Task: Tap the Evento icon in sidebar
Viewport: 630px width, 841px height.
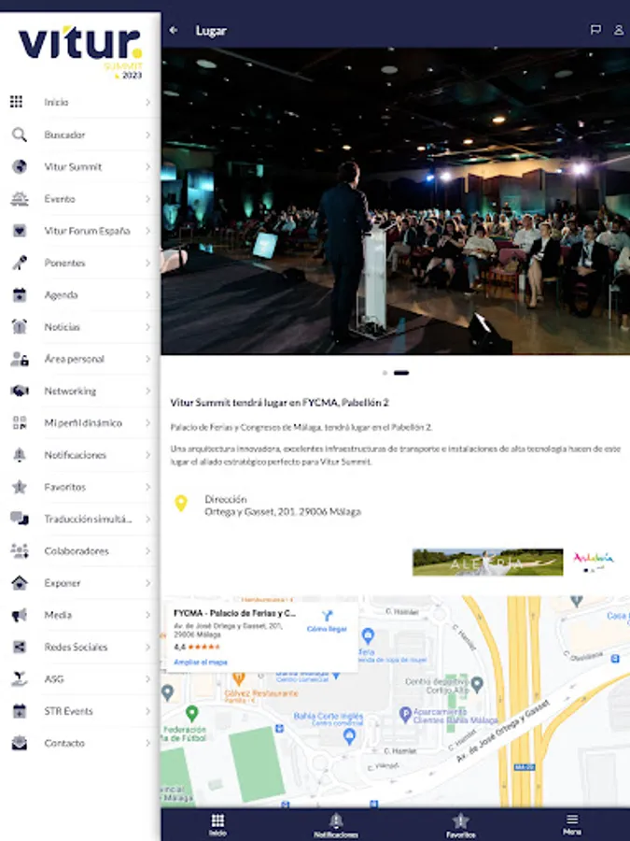Action: point(20,199)
